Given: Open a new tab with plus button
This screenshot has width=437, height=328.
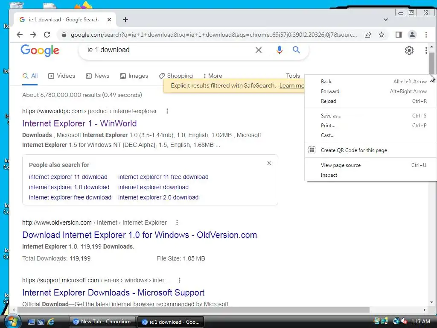Looking at the screenshot, I should tap(125, 20).
